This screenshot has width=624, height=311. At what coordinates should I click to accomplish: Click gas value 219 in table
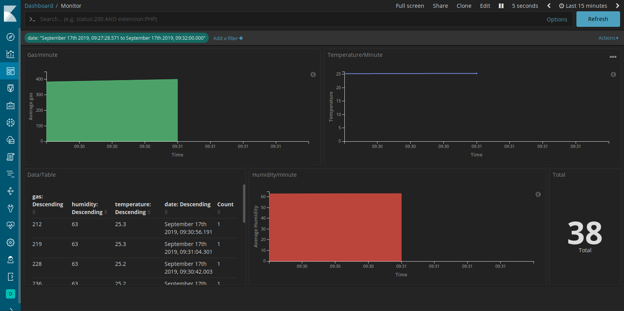click(x=37, y=244)
